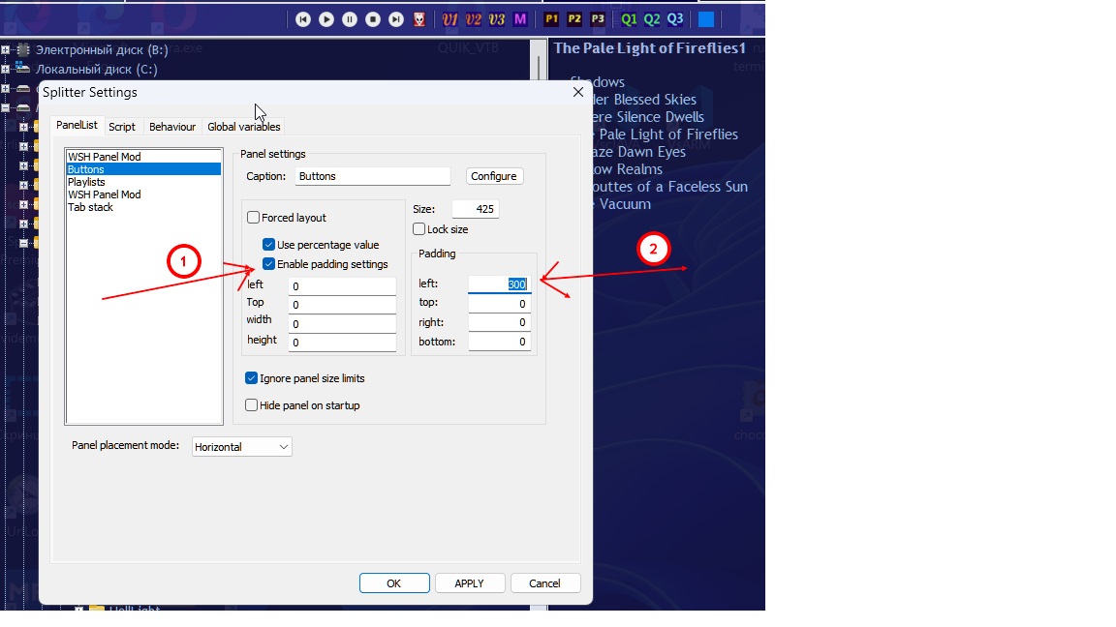
Task: Uncheck Enable padding settings
Action: click(269, 264)
